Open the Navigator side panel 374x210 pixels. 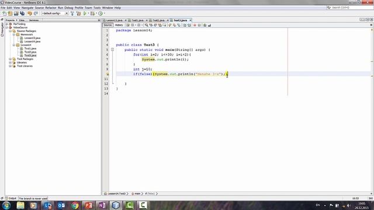tap(2, 30)
